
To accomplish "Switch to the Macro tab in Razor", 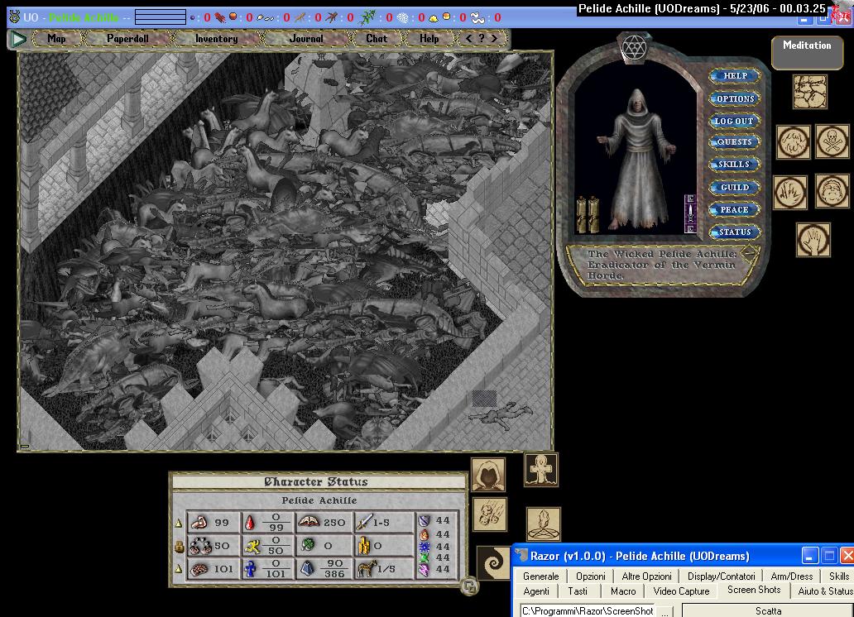I will click(x=623, y=591).
